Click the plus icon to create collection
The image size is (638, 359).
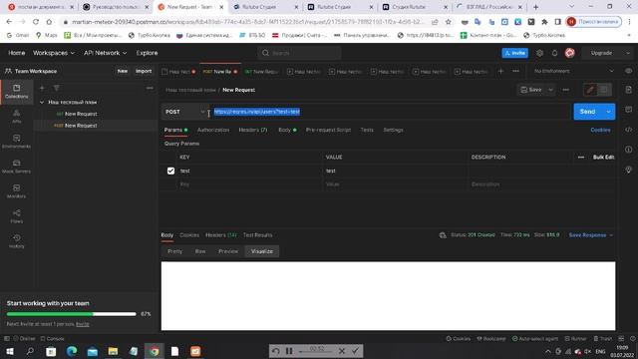pos(42,88)
